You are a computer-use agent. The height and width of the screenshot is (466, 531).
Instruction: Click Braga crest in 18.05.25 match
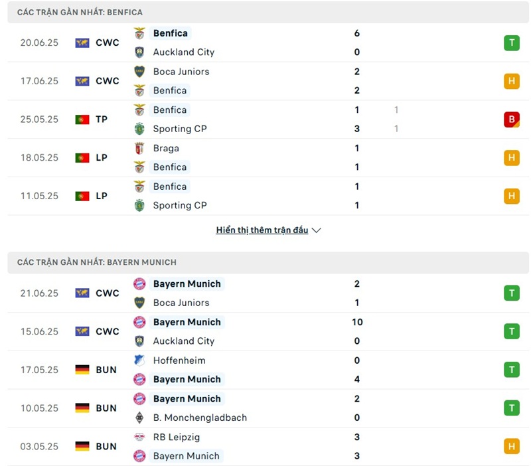tap(139, 148)
